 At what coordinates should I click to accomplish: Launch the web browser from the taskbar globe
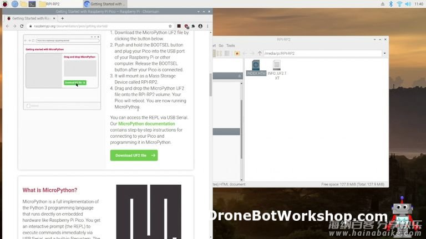point(14,4)
